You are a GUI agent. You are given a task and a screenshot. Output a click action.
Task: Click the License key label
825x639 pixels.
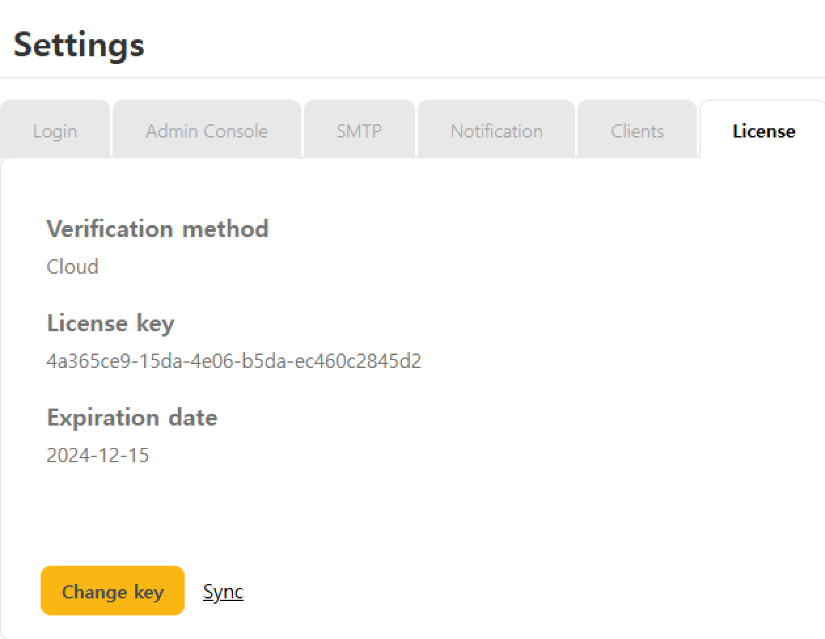click(x=111, y=323)
